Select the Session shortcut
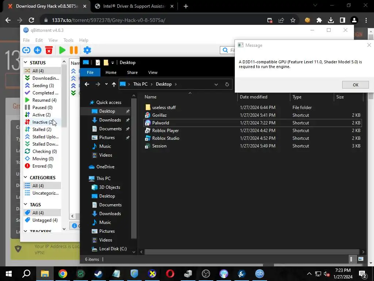The image size is (374, 281). click(x=159, y=146)
